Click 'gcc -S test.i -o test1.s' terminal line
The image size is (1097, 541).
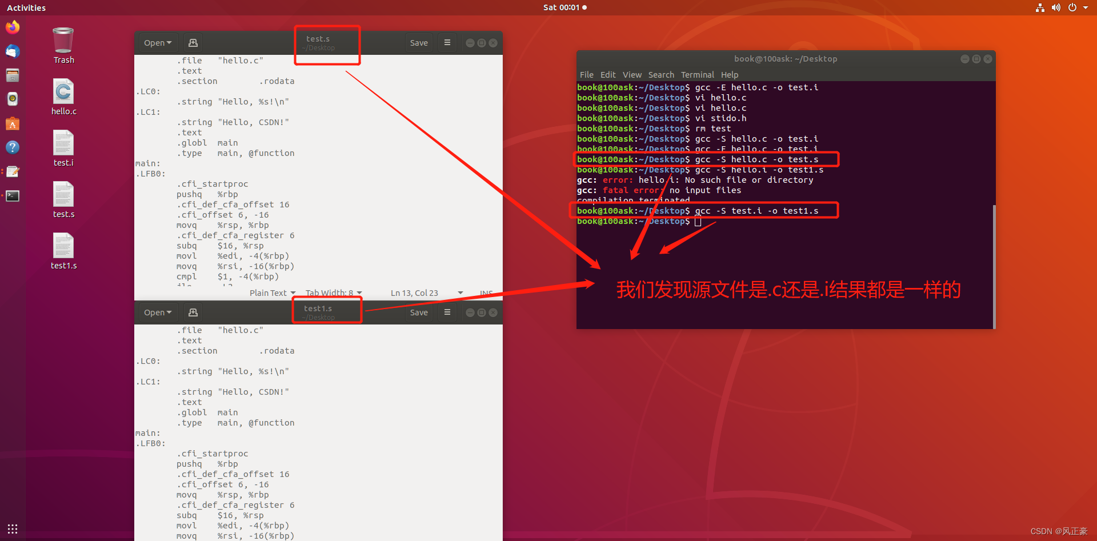point(756,211)
